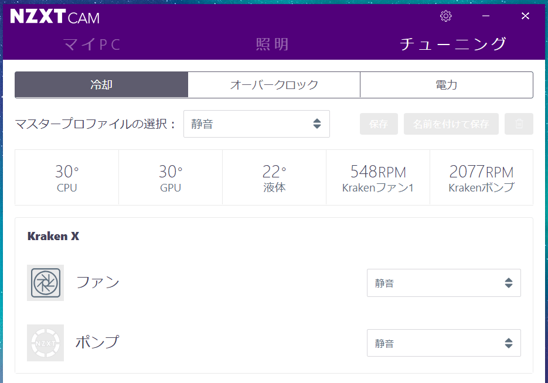
Task: Minimize the NZXT CAM window
Action: [486, 16]
